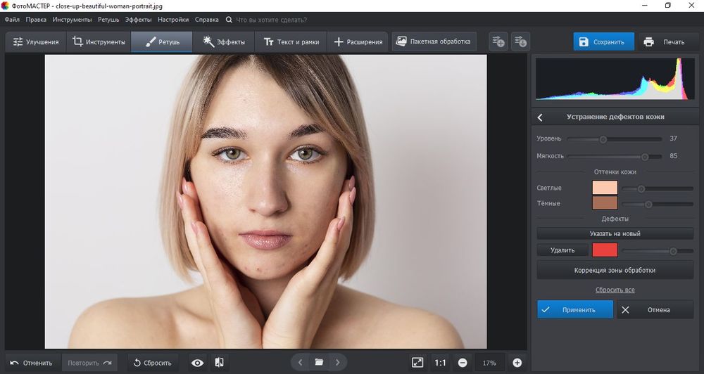
Task: Toggle the eye preview of original image
Action: click(198, 363)
